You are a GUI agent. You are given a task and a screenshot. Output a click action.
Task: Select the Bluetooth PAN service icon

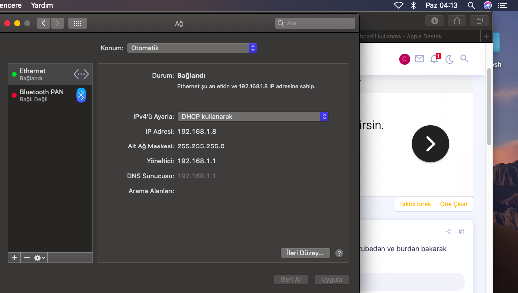81,95
